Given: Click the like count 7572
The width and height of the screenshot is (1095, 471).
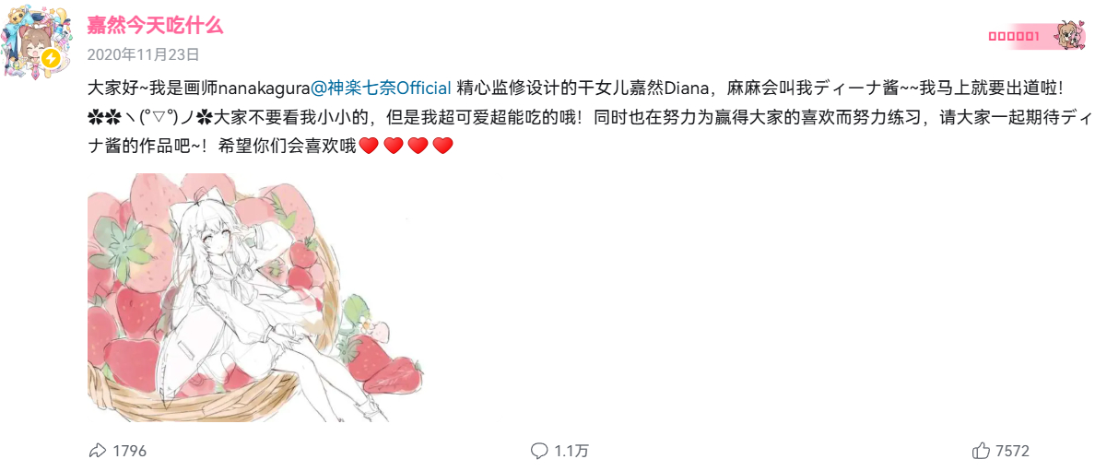Looking at the screenshot, I should tap(1013, 451).
